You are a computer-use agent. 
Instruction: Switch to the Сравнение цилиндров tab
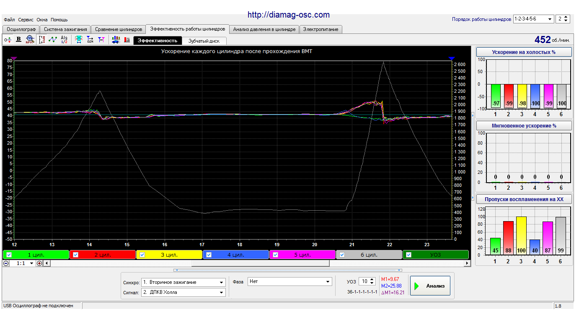click(x=119, y=29)
